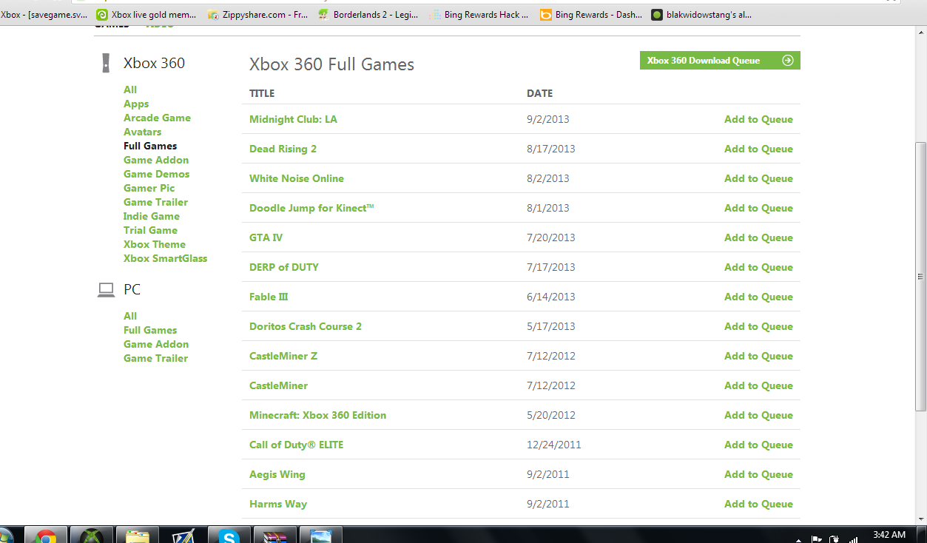Click the page vertical scrollbar thumb
This screenshot has height=543, width=927.
(920, 277)
